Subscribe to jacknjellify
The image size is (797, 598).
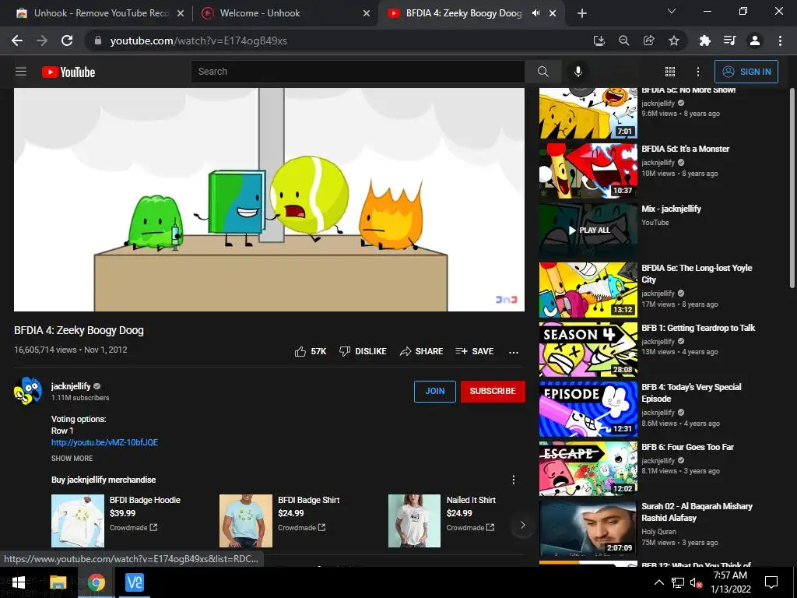tap(493, 391)
